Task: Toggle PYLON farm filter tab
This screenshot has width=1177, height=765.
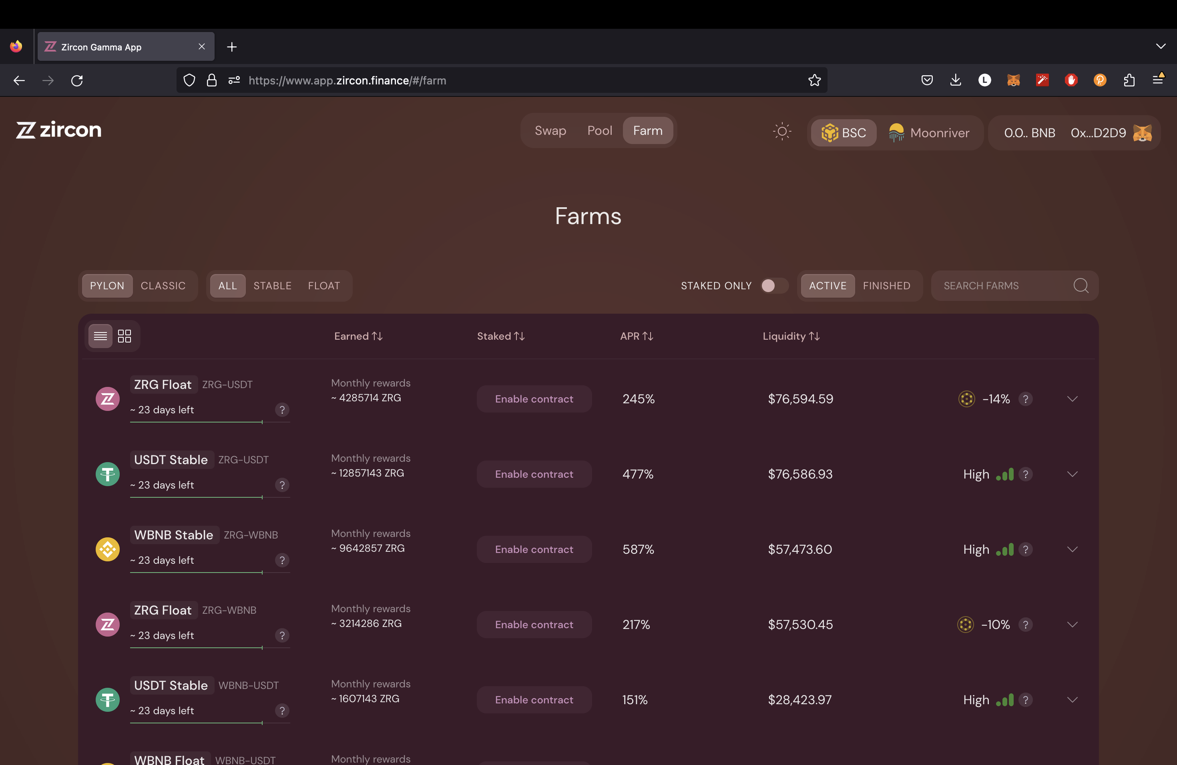Action: 106,286
